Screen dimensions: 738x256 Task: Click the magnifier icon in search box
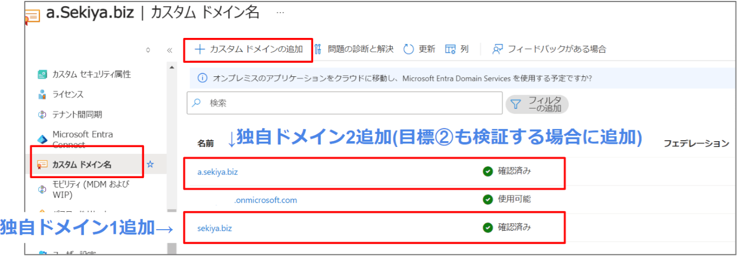197,103
